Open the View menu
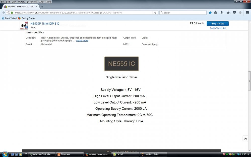Screen dimensions: 251x157 pyautogui.click(x=14, y=2)
